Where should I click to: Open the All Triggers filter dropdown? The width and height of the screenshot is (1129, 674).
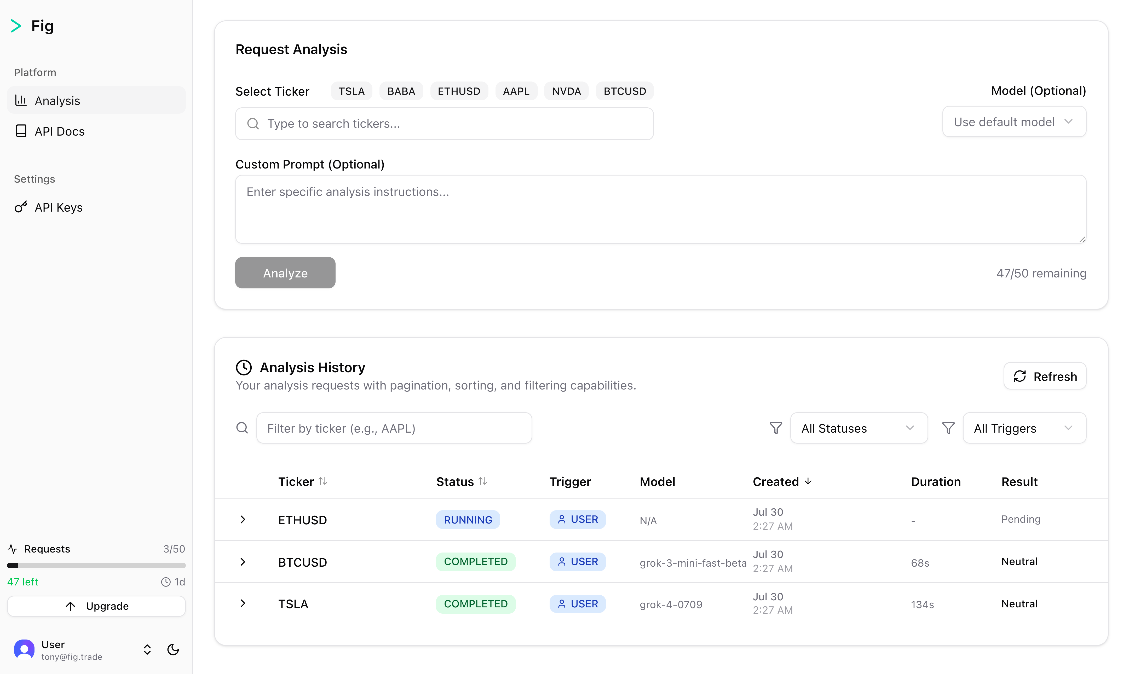click(x=1024, y=428)
